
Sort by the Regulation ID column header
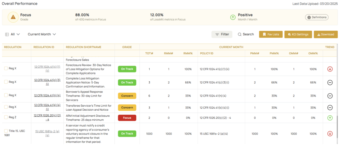tap(44, 47)
